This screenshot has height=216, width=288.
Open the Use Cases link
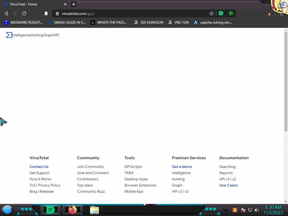228,185
